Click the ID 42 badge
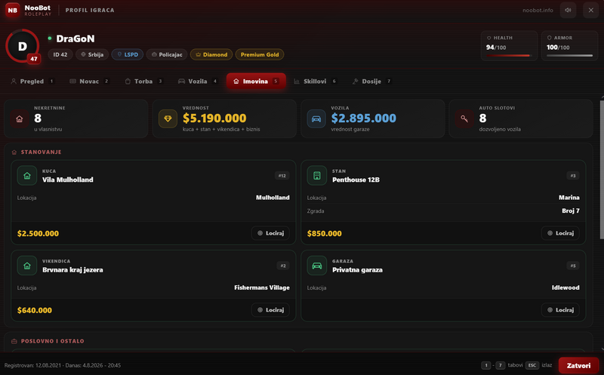 coord(60,54)
